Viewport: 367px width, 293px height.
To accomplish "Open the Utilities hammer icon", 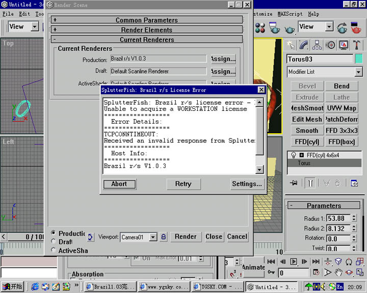I will click(356, 45).
